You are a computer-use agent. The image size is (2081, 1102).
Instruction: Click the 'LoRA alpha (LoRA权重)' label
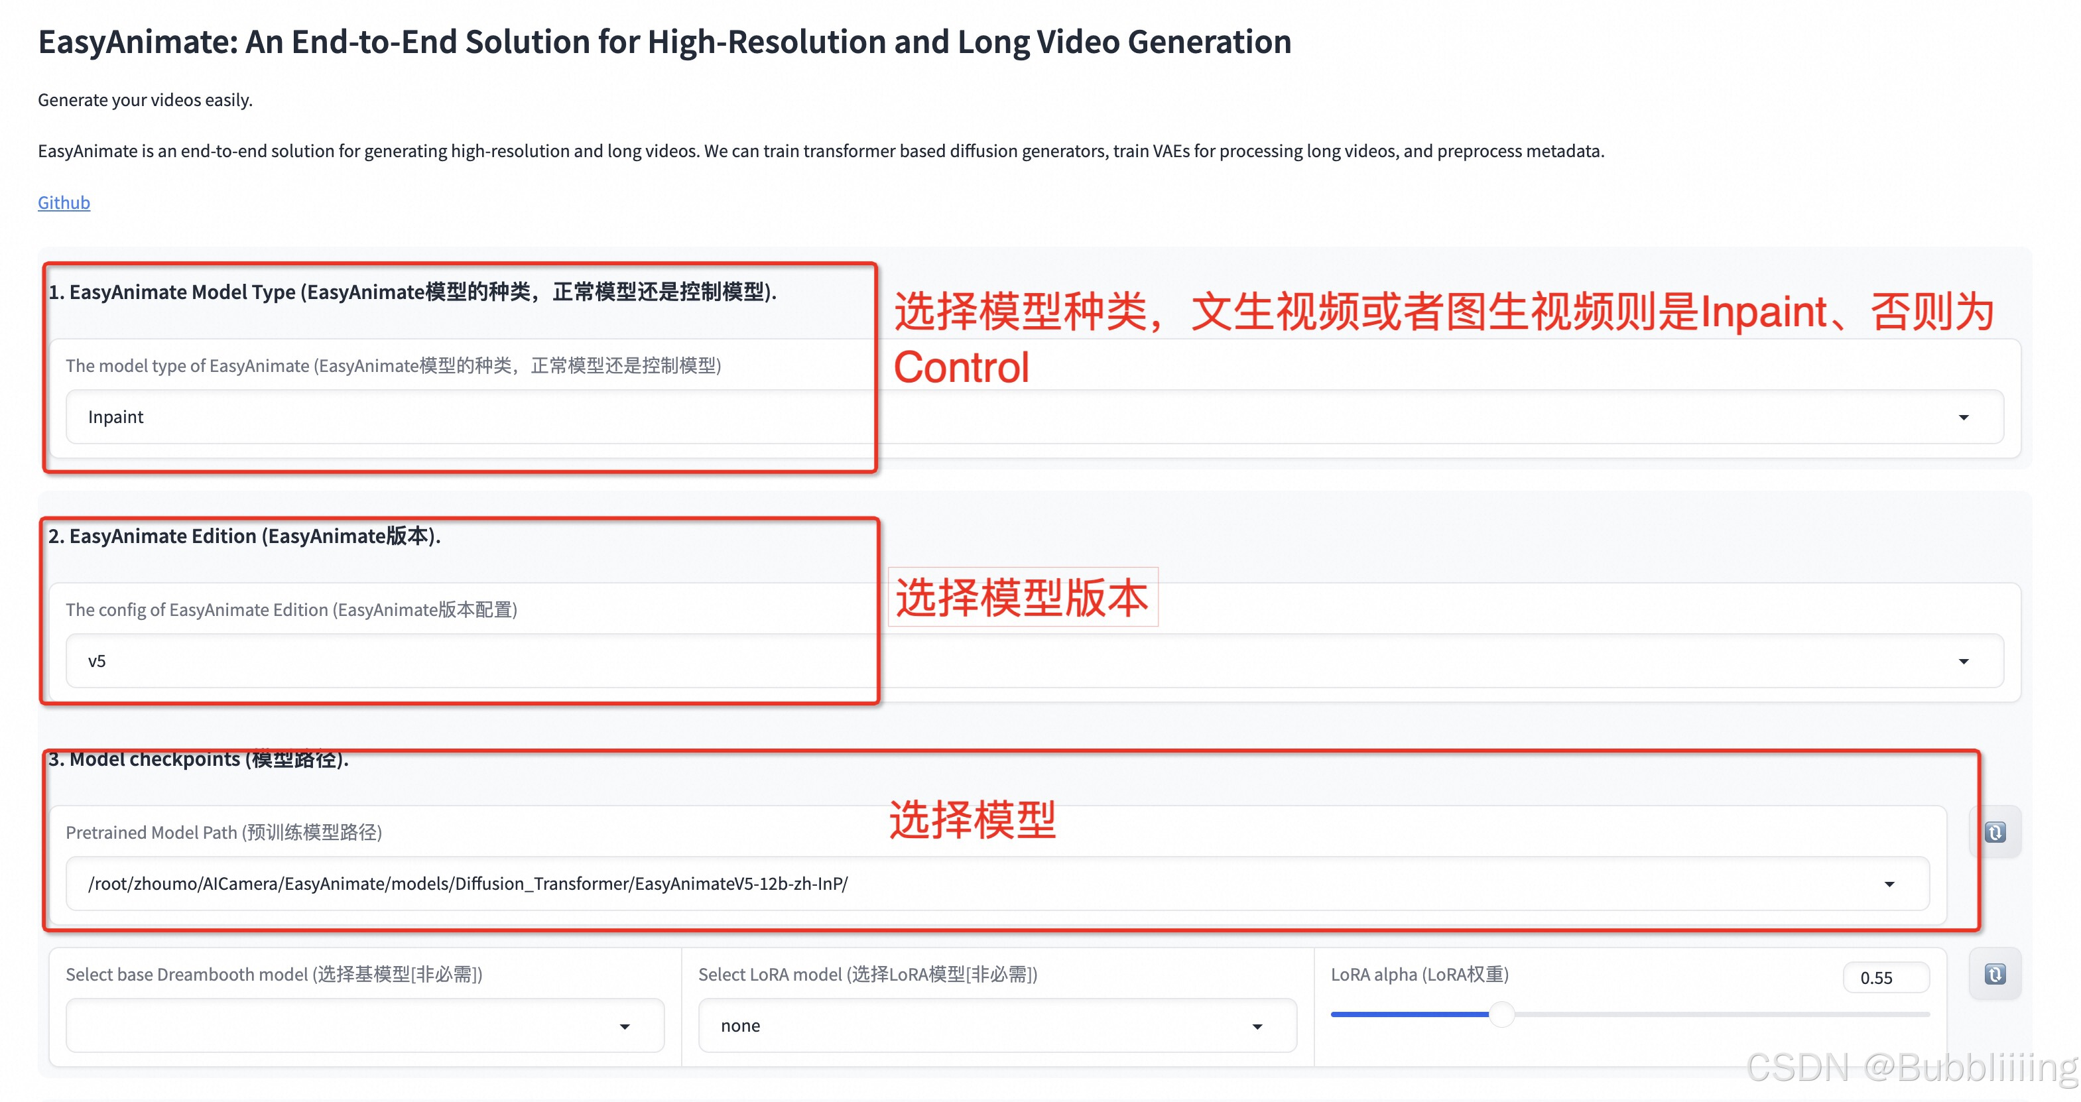1419,974
